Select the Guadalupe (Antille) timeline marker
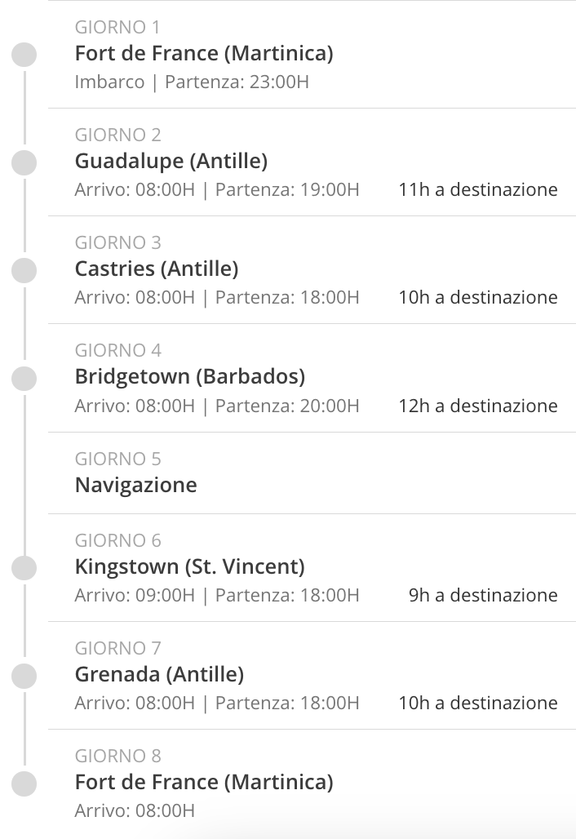The height and width of the screenshot is (839, 576). point(24,162)
